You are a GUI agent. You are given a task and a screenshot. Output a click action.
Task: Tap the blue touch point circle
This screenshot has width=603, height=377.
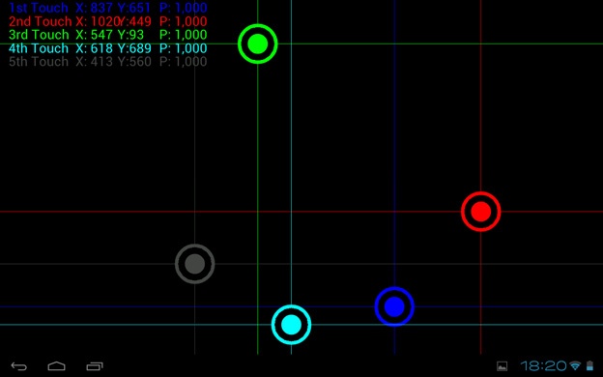click(394, 306)
